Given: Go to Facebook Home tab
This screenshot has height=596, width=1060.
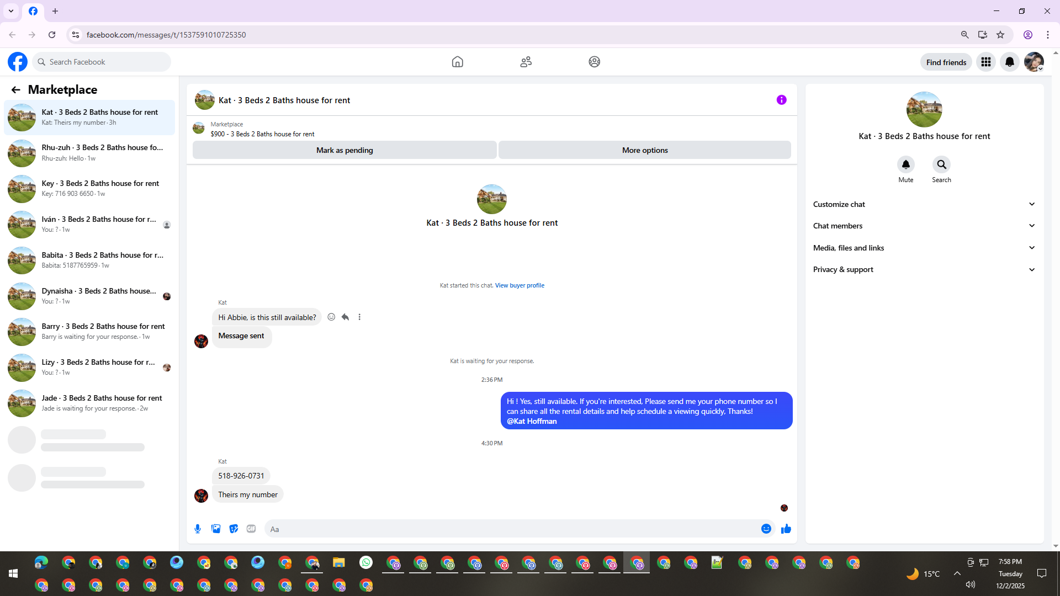Looking at the screenshot, I should pyautogui.click(x=457, y=62).
